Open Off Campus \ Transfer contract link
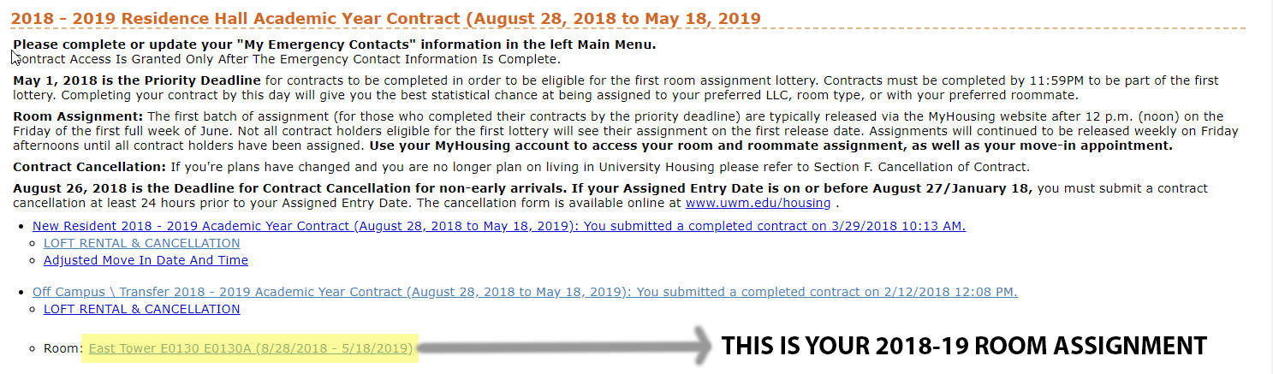This screenshot has width=1273, height=374. pyautogui.click(x=525, y=292)
